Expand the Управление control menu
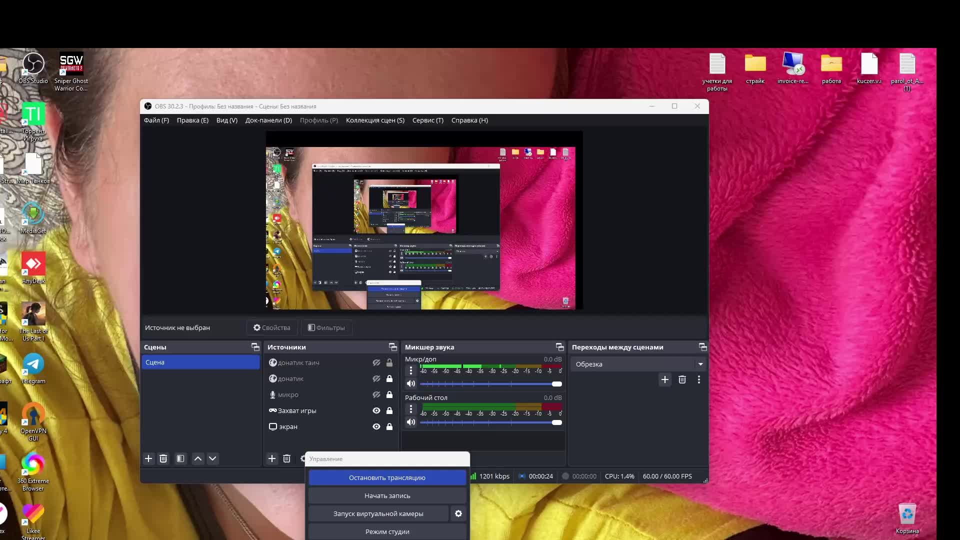Image resolution: width=960 pixels, height=540 pixels. tap(387, 458)
